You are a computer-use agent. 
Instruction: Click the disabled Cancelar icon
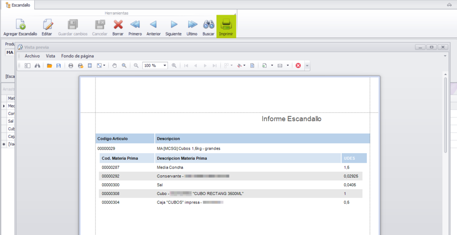pos(100,24)
